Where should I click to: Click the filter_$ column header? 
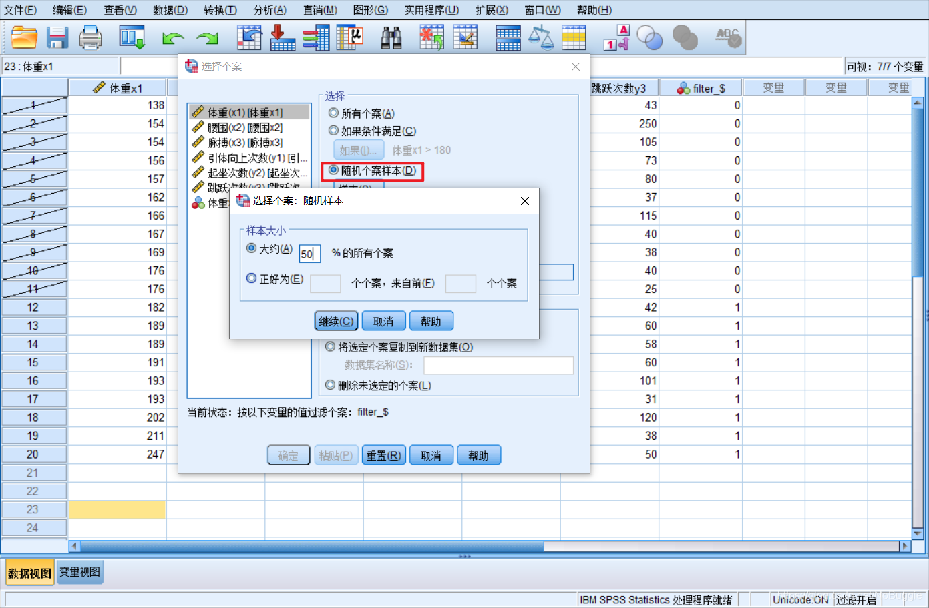(x=701, y=88)
